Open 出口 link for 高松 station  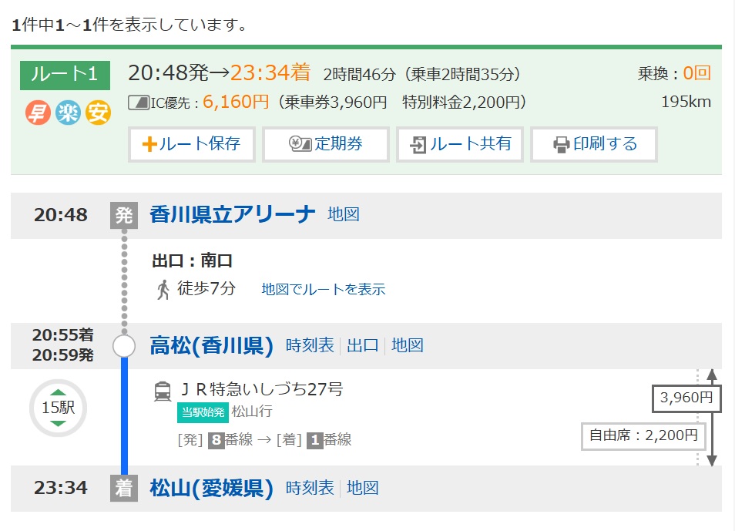(363, 345)
